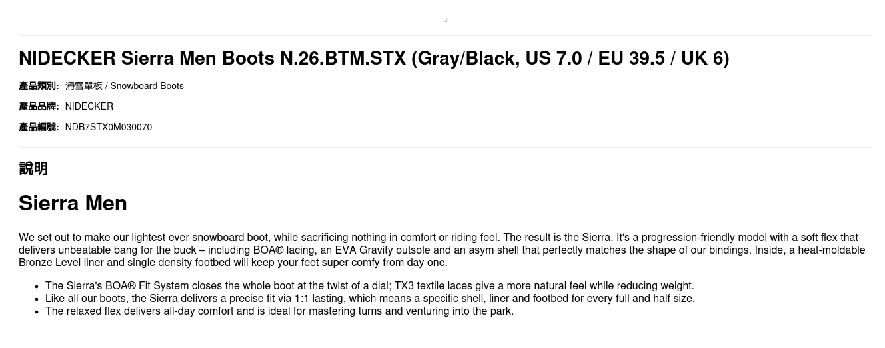Click the small broken image placeholder at top
This screenshot has height=348, width=885.
(x=445, y=20)
